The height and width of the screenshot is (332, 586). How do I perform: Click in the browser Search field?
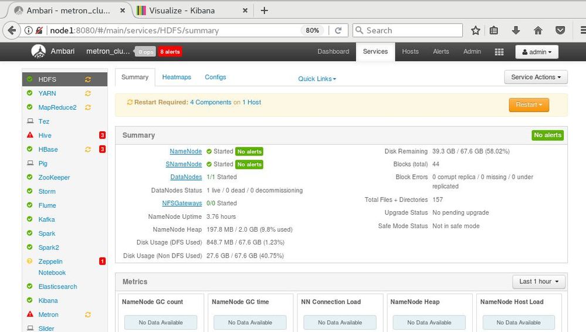click(x=407, y=31)
